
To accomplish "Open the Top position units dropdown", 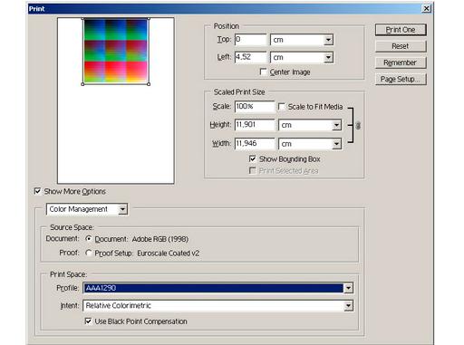I will pyautogui.click(x=302, y=40).
